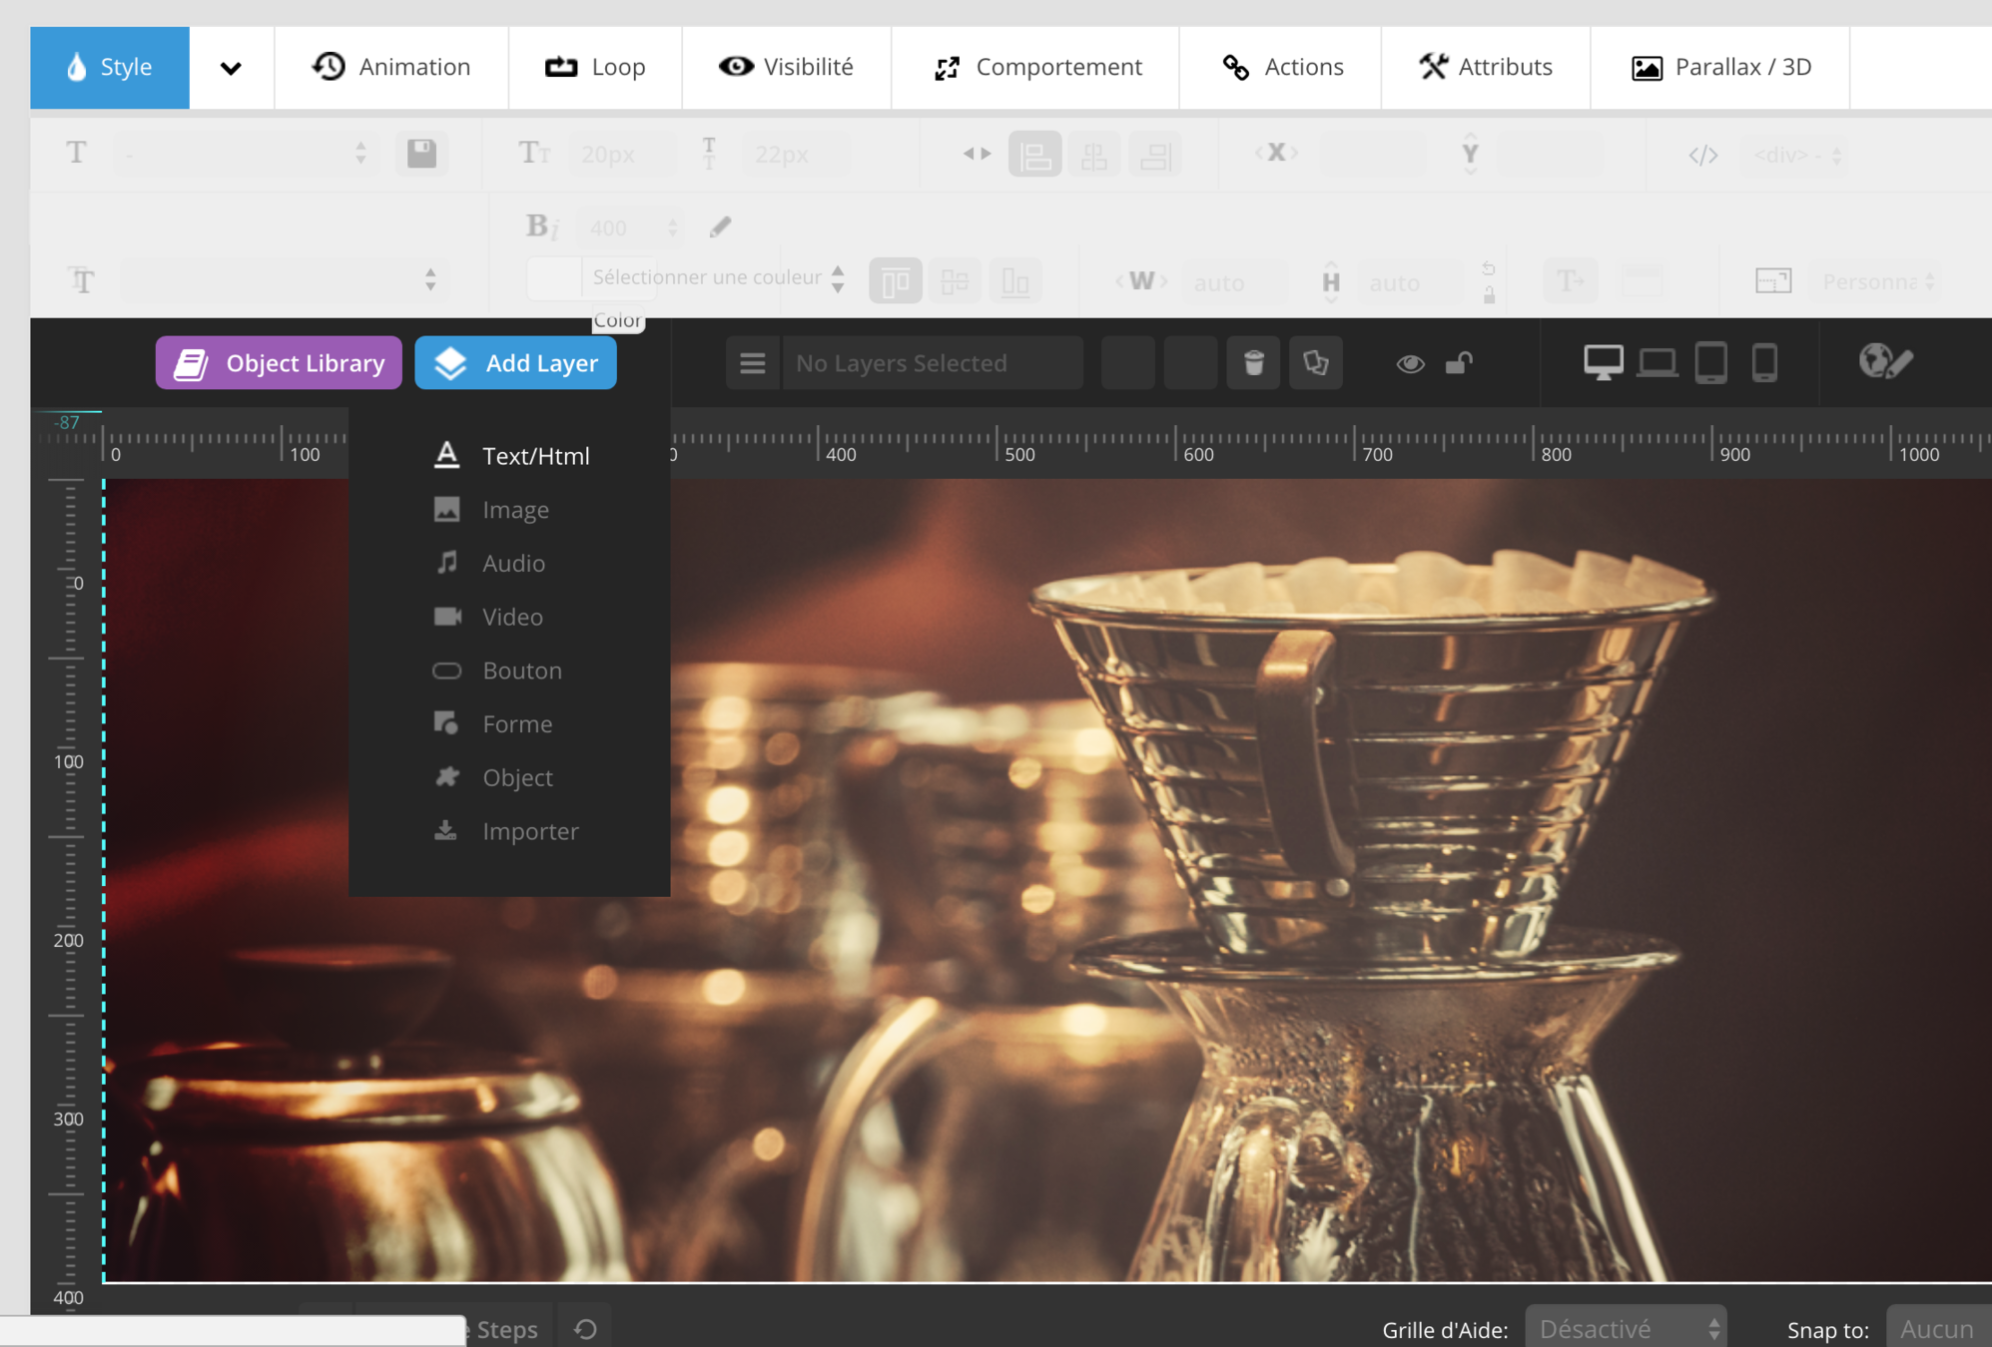The width and height of the screenshot is (1992, 1347).
Task: Select the desktop device preview icon
Action: coord(1603,362)
